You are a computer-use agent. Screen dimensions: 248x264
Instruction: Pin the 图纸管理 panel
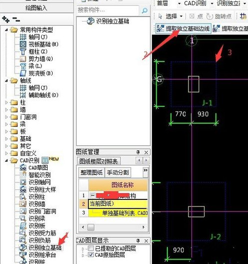tap(138, 152)
